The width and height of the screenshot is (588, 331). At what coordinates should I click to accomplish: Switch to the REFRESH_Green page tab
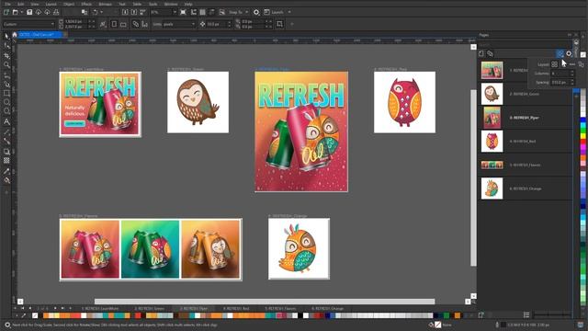[149, 308]
